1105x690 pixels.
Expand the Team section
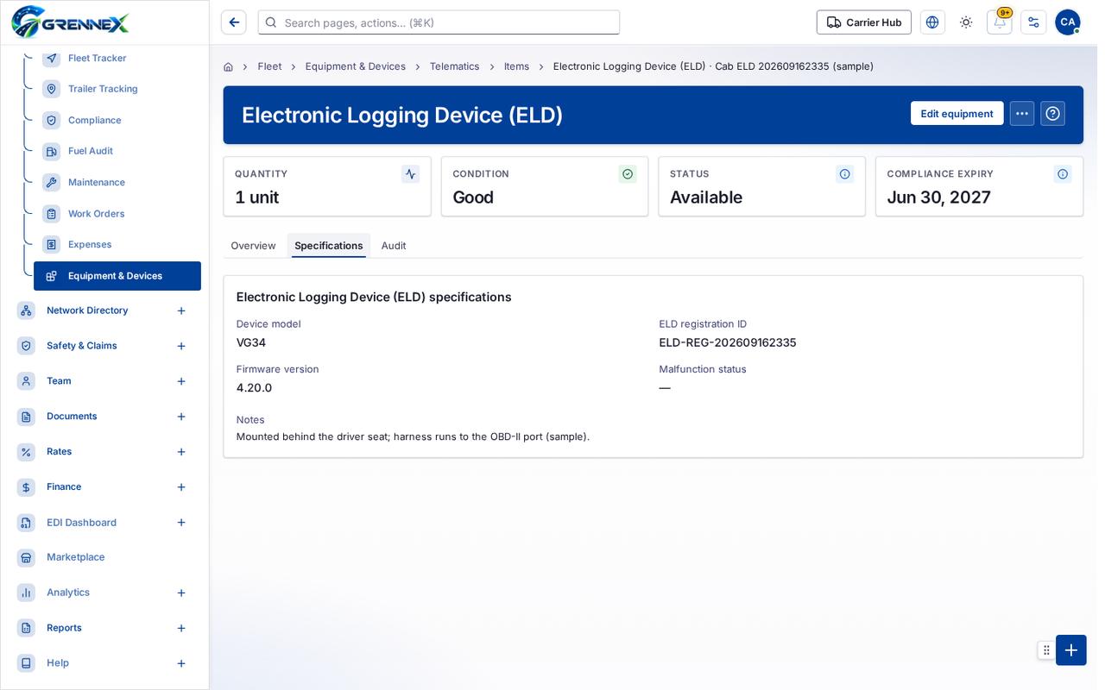tap(181, 381)
